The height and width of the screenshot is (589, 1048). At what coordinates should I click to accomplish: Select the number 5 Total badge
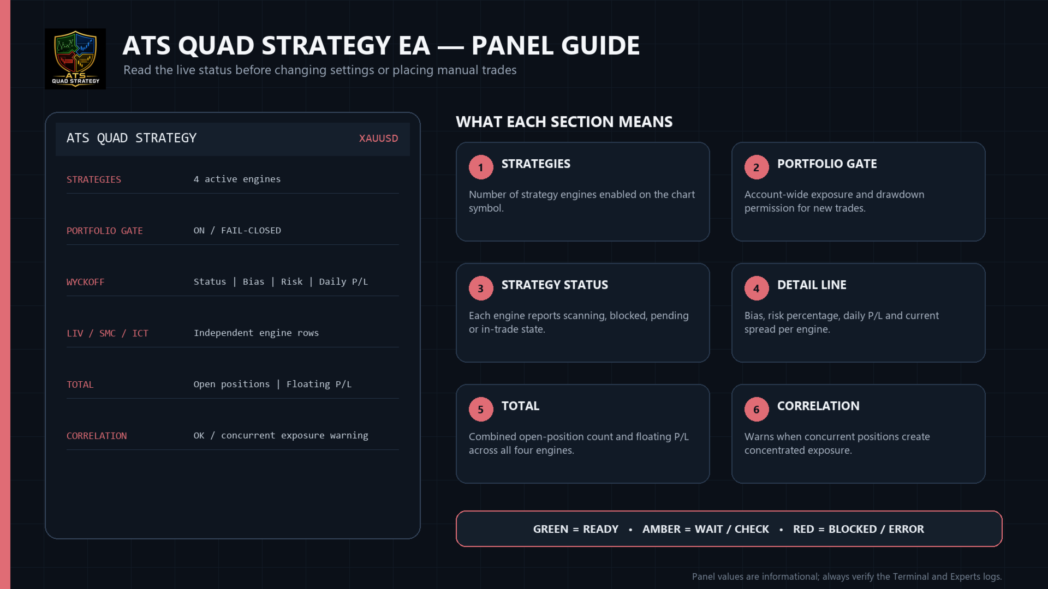(x=481, y=410)
